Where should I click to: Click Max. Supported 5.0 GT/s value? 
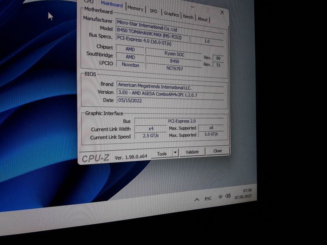[x=211, y=134]
